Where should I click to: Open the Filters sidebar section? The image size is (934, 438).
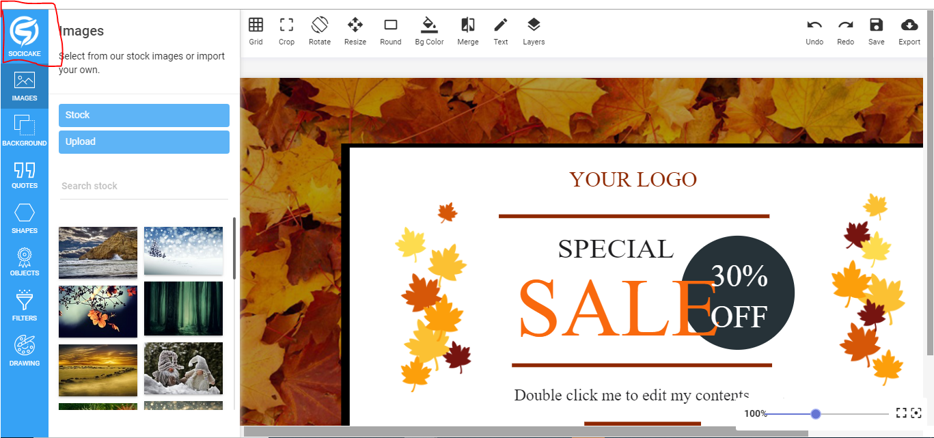coord(25,305)
